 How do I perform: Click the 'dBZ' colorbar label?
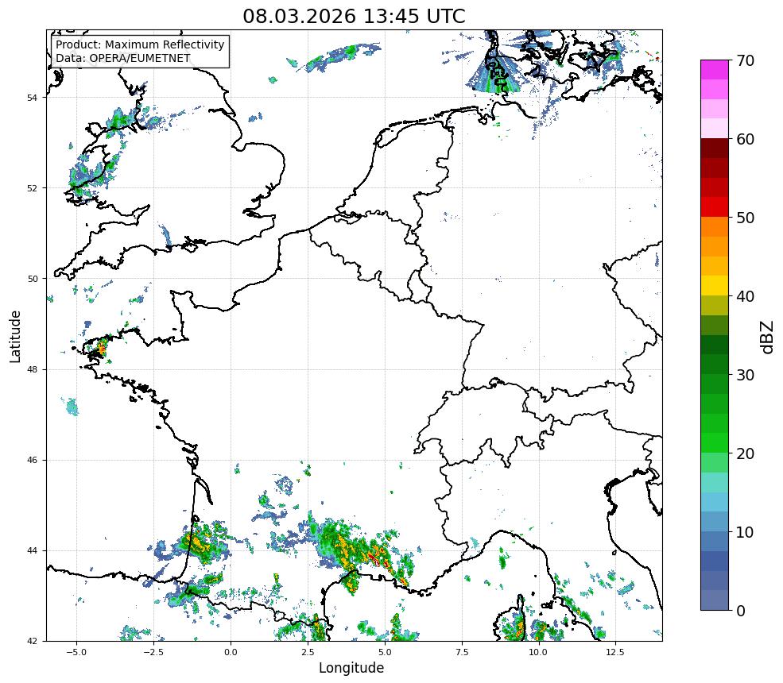click(x=768, y=338)
